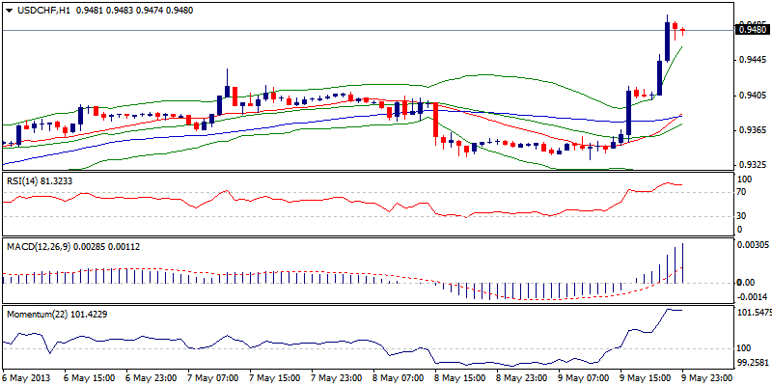Screen dimensions: 772x386
Task: Select the 0.9365 price axis level
Action: tap(752, 129)
